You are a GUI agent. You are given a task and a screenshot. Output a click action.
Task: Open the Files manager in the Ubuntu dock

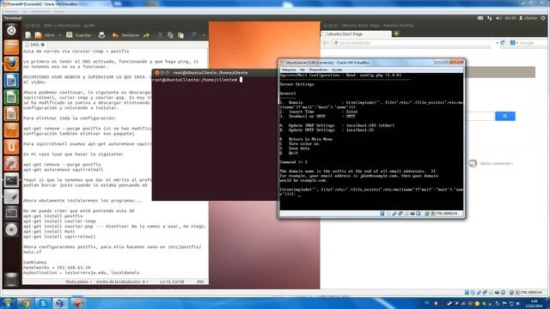click(x=11, y=47)
